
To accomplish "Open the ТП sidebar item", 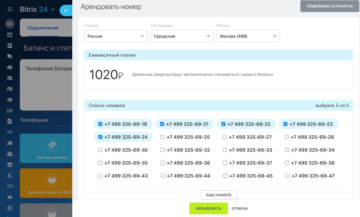I will tap(10, 186).
